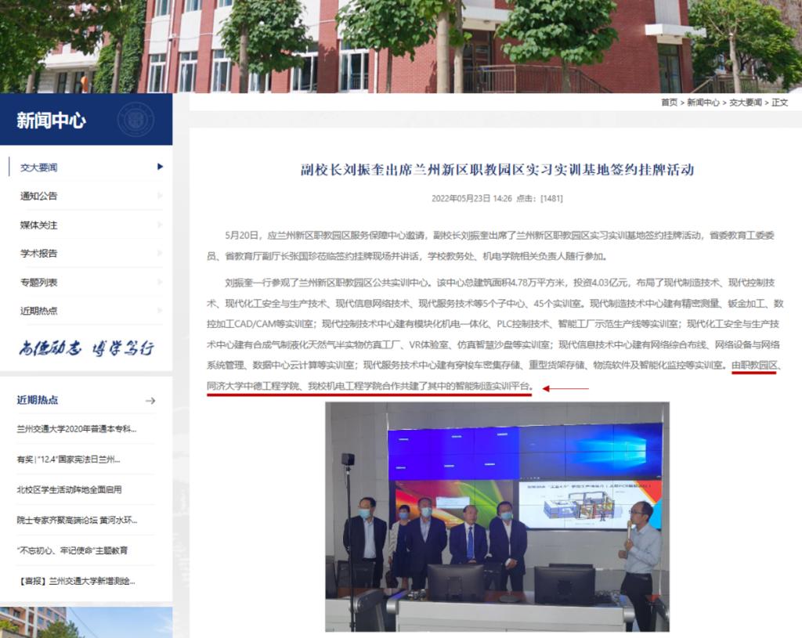
Task: Open the 兰州交通大学2020年普通本专科 news link
Action: pyautogui.click(x=77, y=429)
